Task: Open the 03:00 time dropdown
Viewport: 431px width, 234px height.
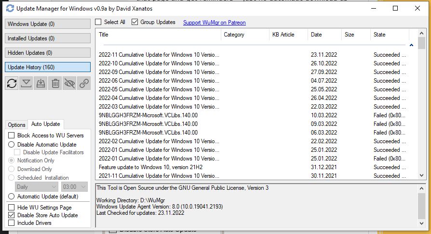Action: coord(74,186)
